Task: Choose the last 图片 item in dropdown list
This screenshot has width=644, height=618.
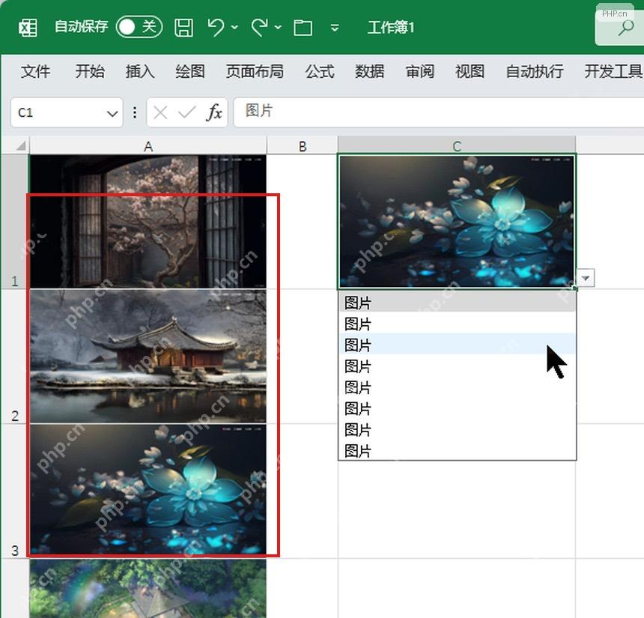Action: (x=457, y=450)
